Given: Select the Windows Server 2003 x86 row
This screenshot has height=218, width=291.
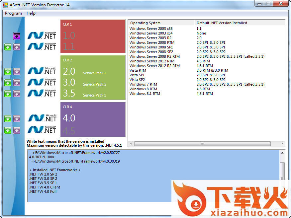Looking at the screenshot, I should pos(207,29).
